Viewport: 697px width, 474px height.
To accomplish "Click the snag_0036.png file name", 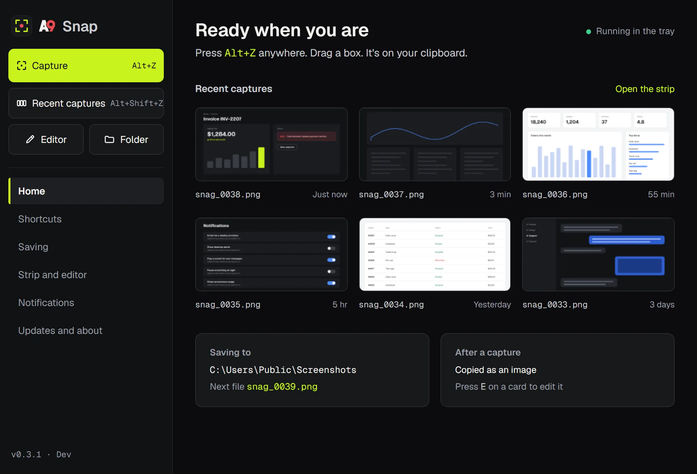I will pos(555,194).
